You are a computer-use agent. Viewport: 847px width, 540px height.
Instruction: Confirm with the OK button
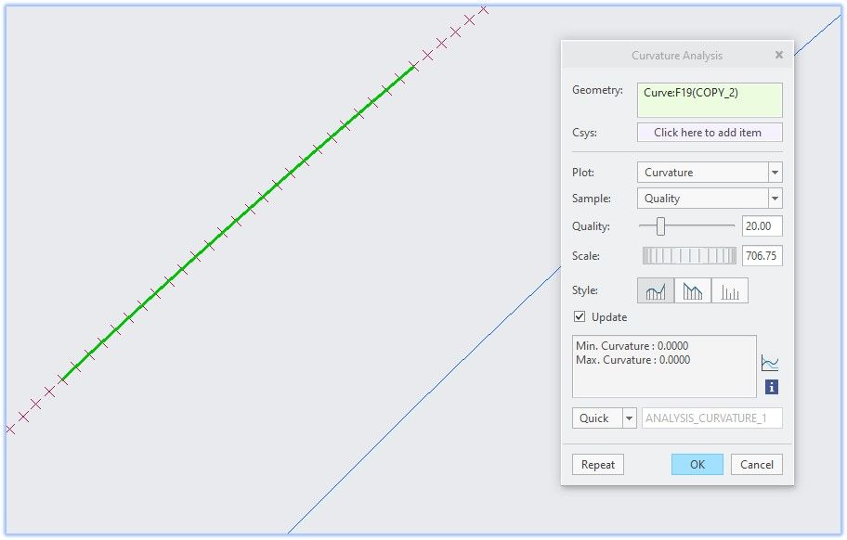(x=697, y=465)
